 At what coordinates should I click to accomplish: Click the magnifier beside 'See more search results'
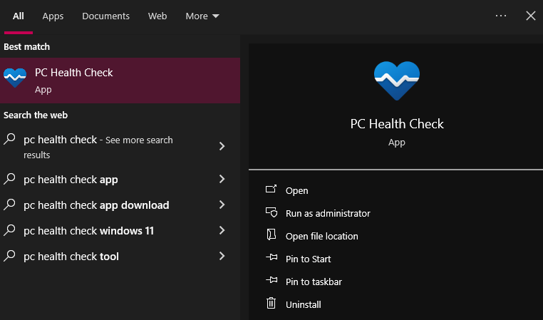pyautogui.click(x=9, y=139)
